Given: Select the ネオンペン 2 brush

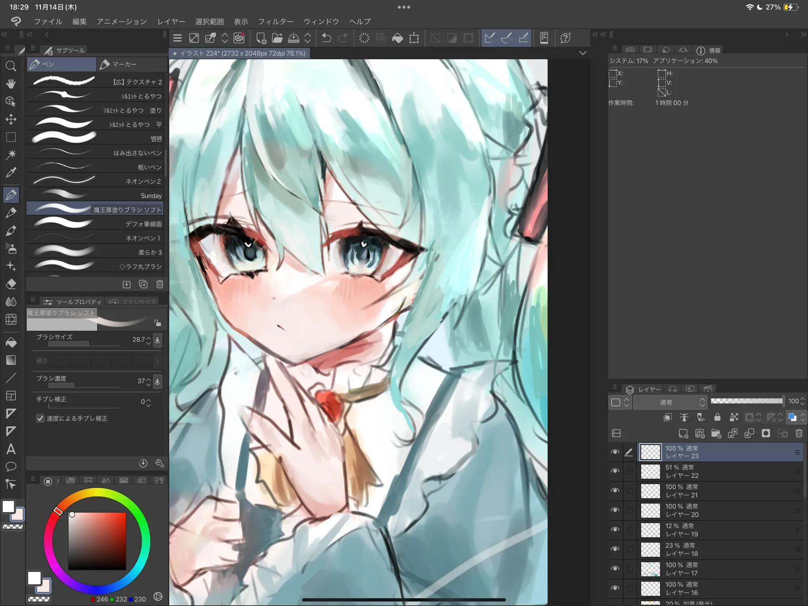Looking at the screenshot, I should point(95,181).
